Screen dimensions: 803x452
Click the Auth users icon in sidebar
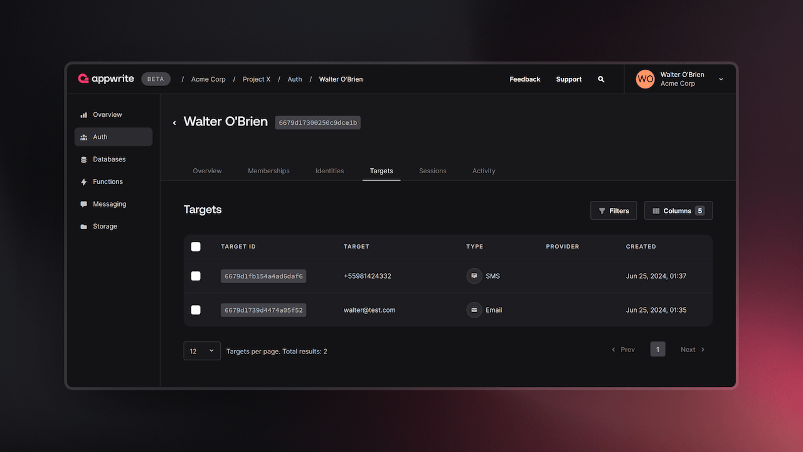click(84, 137)
